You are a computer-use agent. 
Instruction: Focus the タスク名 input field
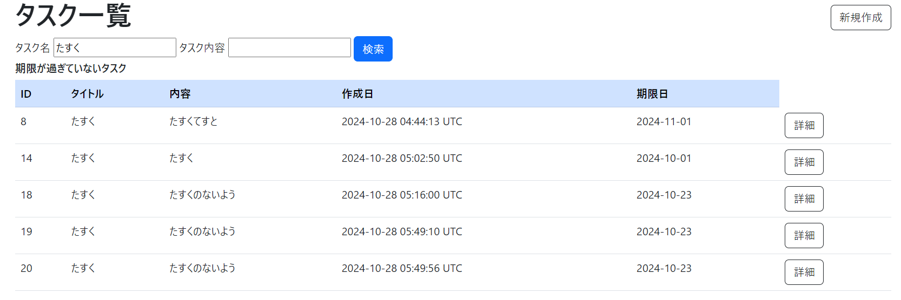tap(115, 47)
